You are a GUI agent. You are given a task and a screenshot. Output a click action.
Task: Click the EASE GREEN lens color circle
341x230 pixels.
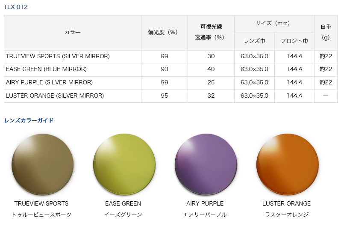click(x=124, y=164)
